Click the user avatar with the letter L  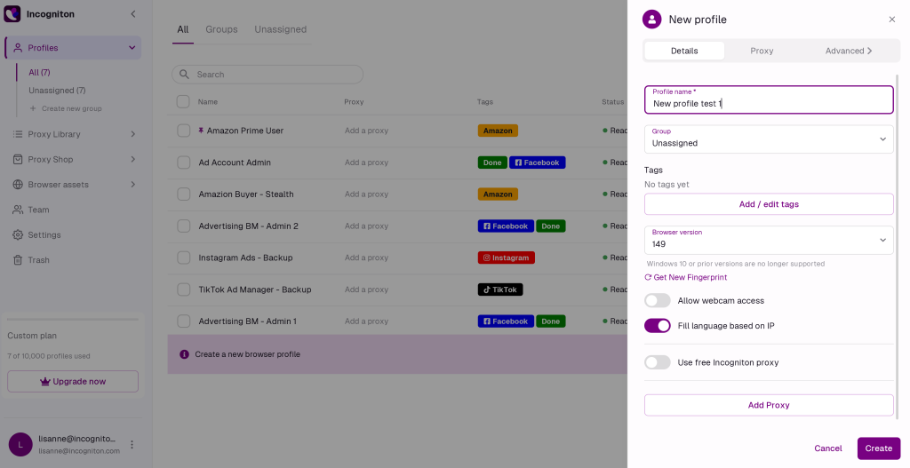coord(20,445)
